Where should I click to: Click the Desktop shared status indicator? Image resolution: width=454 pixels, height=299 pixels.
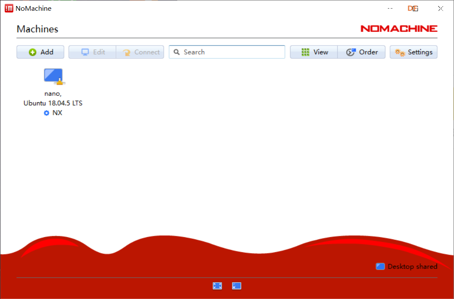click(406, 266)
